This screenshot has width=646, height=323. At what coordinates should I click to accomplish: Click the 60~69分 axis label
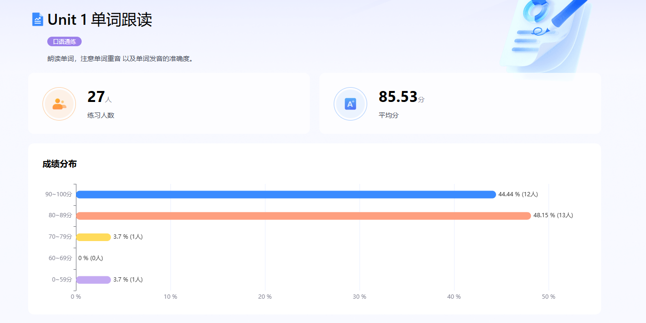point(60,258)
